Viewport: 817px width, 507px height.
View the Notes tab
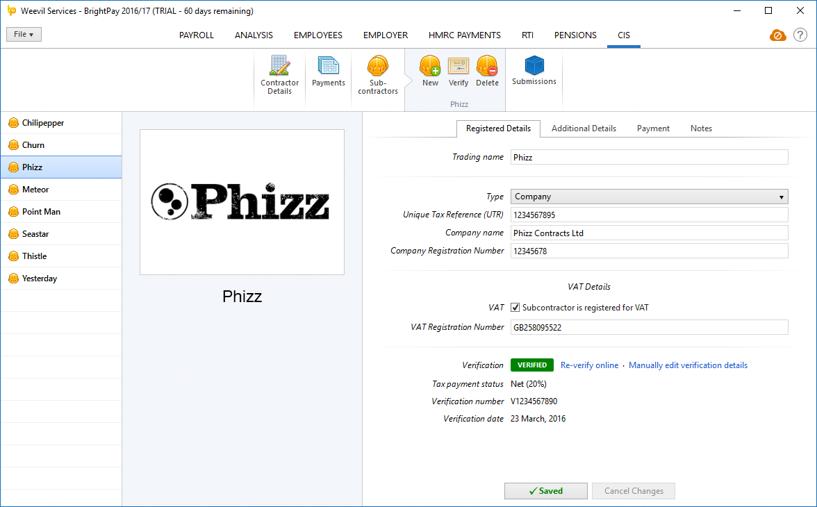702,128
